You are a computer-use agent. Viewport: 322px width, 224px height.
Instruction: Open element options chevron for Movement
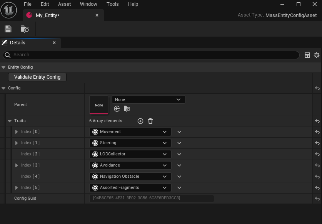(179, 132)
